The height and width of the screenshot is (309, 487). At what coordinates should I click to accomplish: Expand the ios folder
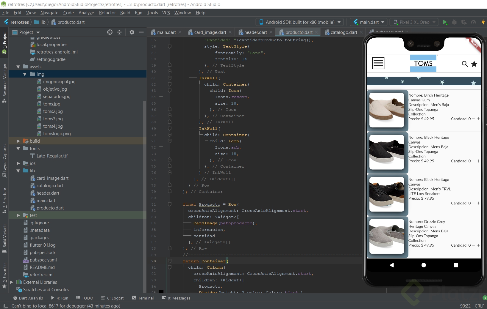coord(18,163)
